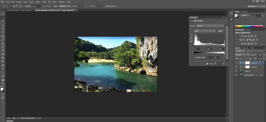The height and width of the screenshot is (122, 266).
Task: Toggle Lock all in the Layers panel
Action: (250, 59)
